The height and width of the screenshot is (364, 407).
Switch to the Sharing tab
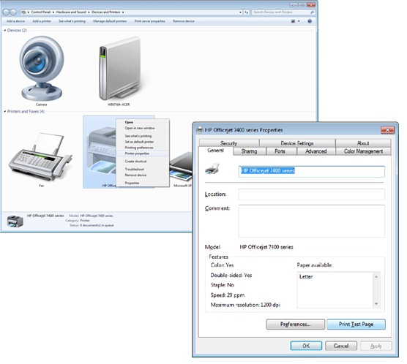[249, 151]
